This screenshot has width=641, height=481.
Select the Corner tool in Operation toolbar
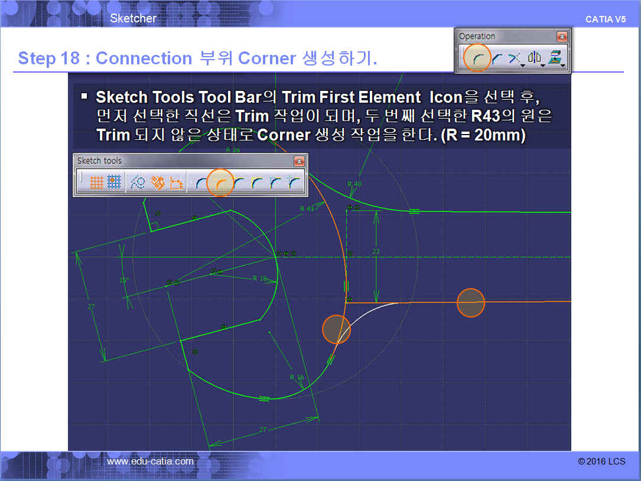[477, 58]
